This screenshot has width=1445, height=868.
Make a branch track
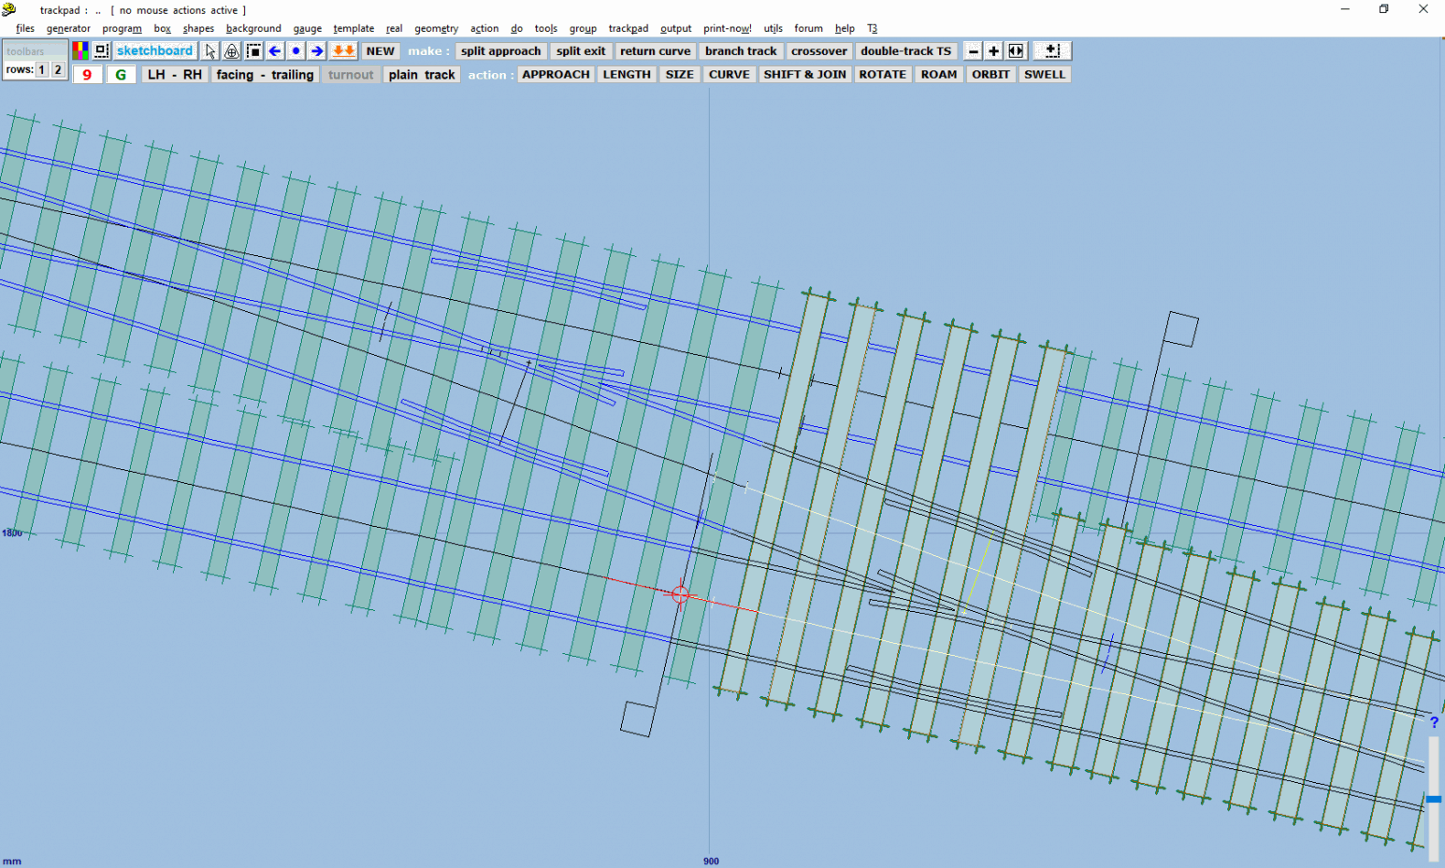pos(741,51)
